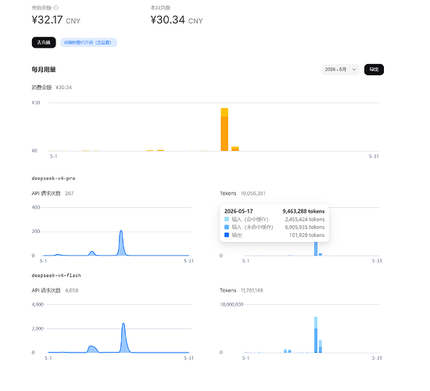This screenshot has height=391, width=430.
Task: Click the medium blue 输入 (未命中缓存) legend swatch
Action: coord(227,227)
